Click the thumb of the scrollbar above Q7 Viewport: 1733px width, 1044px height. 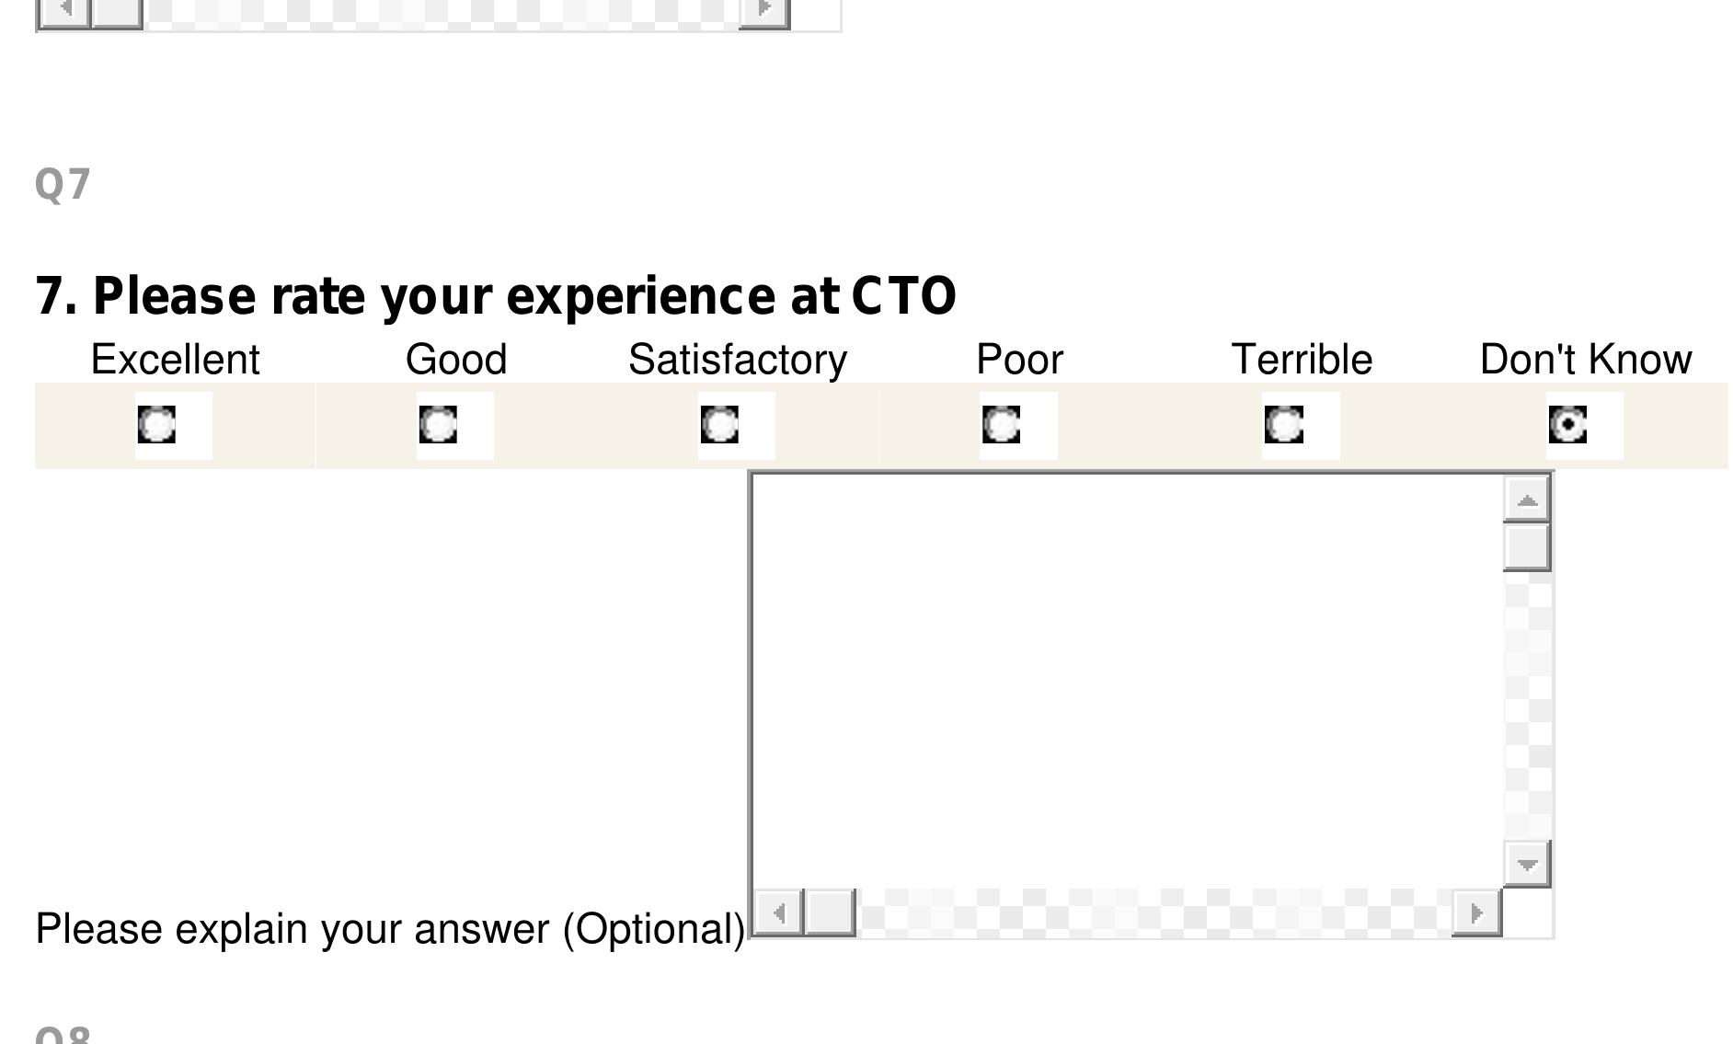coord(117,11)
